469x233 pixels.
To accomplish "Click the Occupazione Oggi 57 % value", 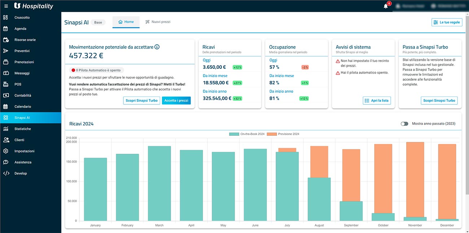I will tap(274, 67).
